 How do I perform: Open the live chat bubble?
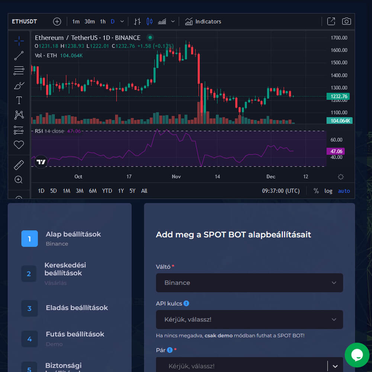(357, 355)
